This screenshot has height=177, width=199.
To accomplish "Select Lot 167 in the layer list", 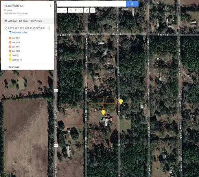I will 16,47.
